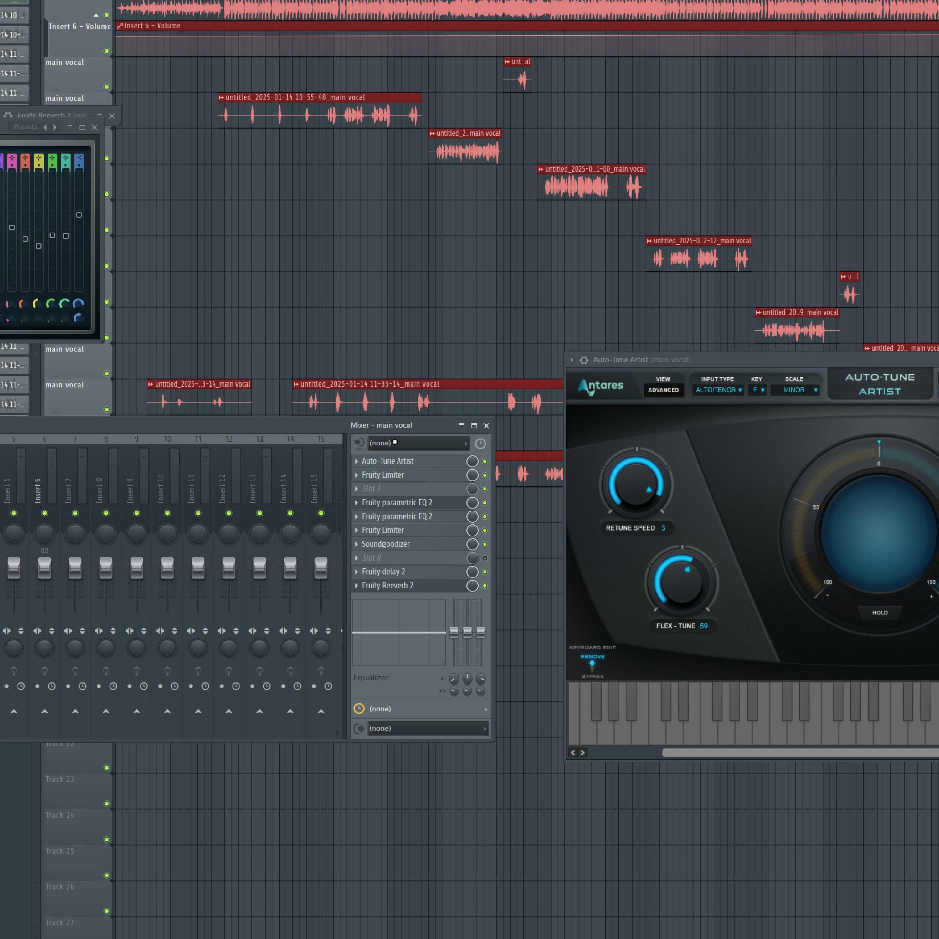Open mixer audio output (none) selector
Image resolution: width=939 pixels, height=939 pixels.
pyautogui.click(x=428, y=728)
